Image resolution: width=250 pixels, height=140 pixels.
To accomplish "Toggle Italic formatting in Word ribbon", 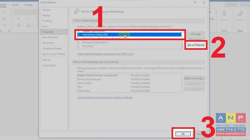I will pyautogui.click(x=28, y=19).
